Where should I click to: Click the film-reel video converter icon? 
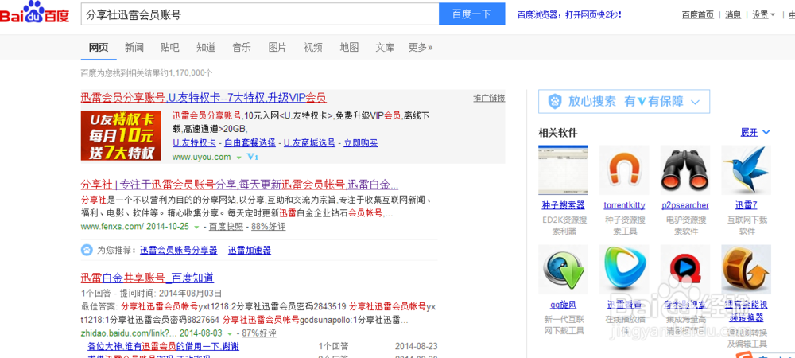747,270
